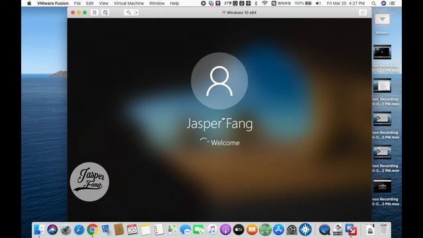Open Spotlight search magnifier
The width and height of the screenshot is (423, 238).
pos(373,3)
